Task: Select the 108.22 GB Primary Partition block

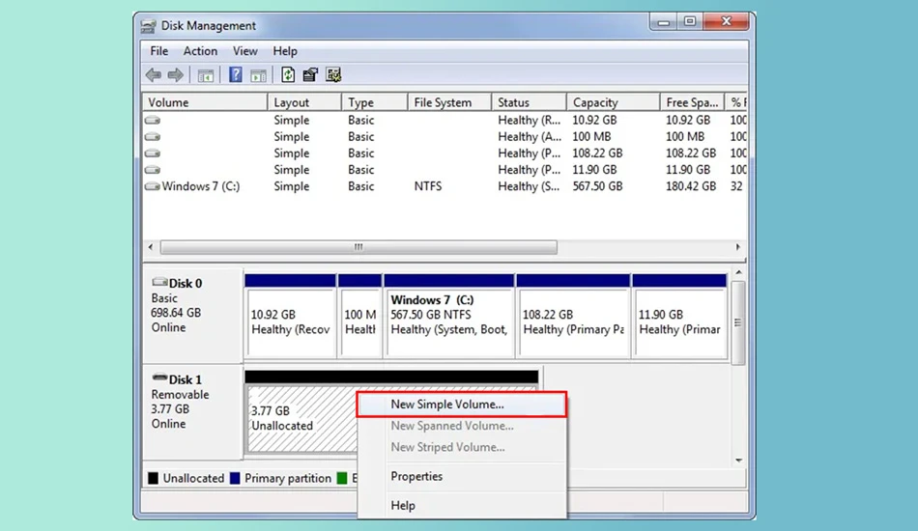Action: pos(573,316)
